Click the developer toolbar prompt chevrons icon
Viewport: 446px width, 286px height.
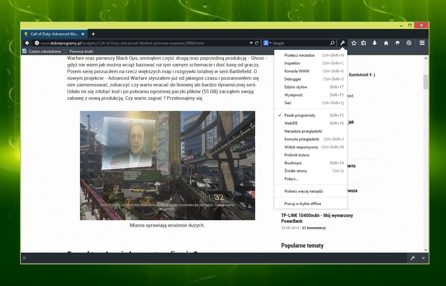click(x=24, y=258)
